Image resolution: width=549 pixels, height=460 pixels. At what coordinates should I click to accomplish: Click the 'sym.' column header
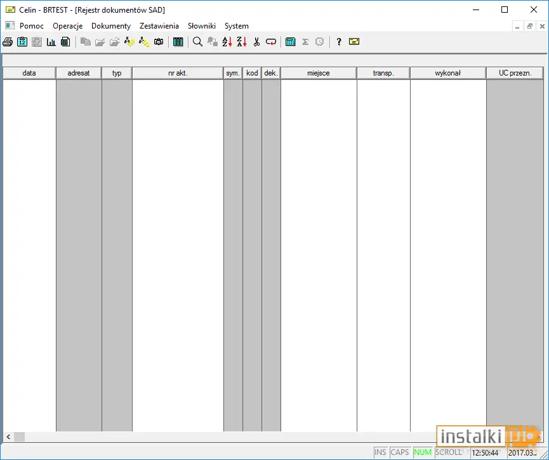point(233,73)
